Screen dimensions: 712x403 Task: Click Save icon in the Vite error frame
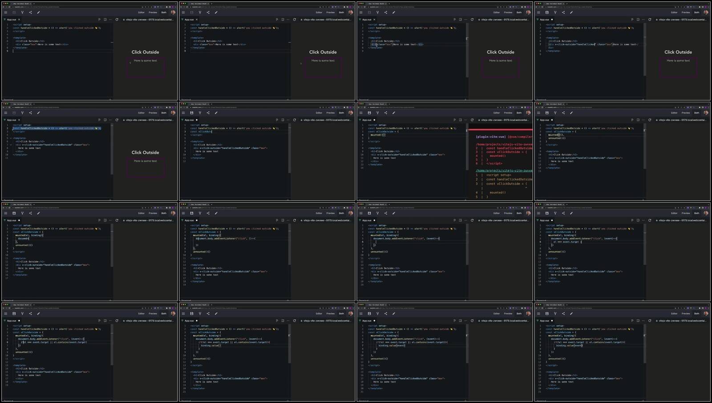pyautogui.click(x=369, y=113)
